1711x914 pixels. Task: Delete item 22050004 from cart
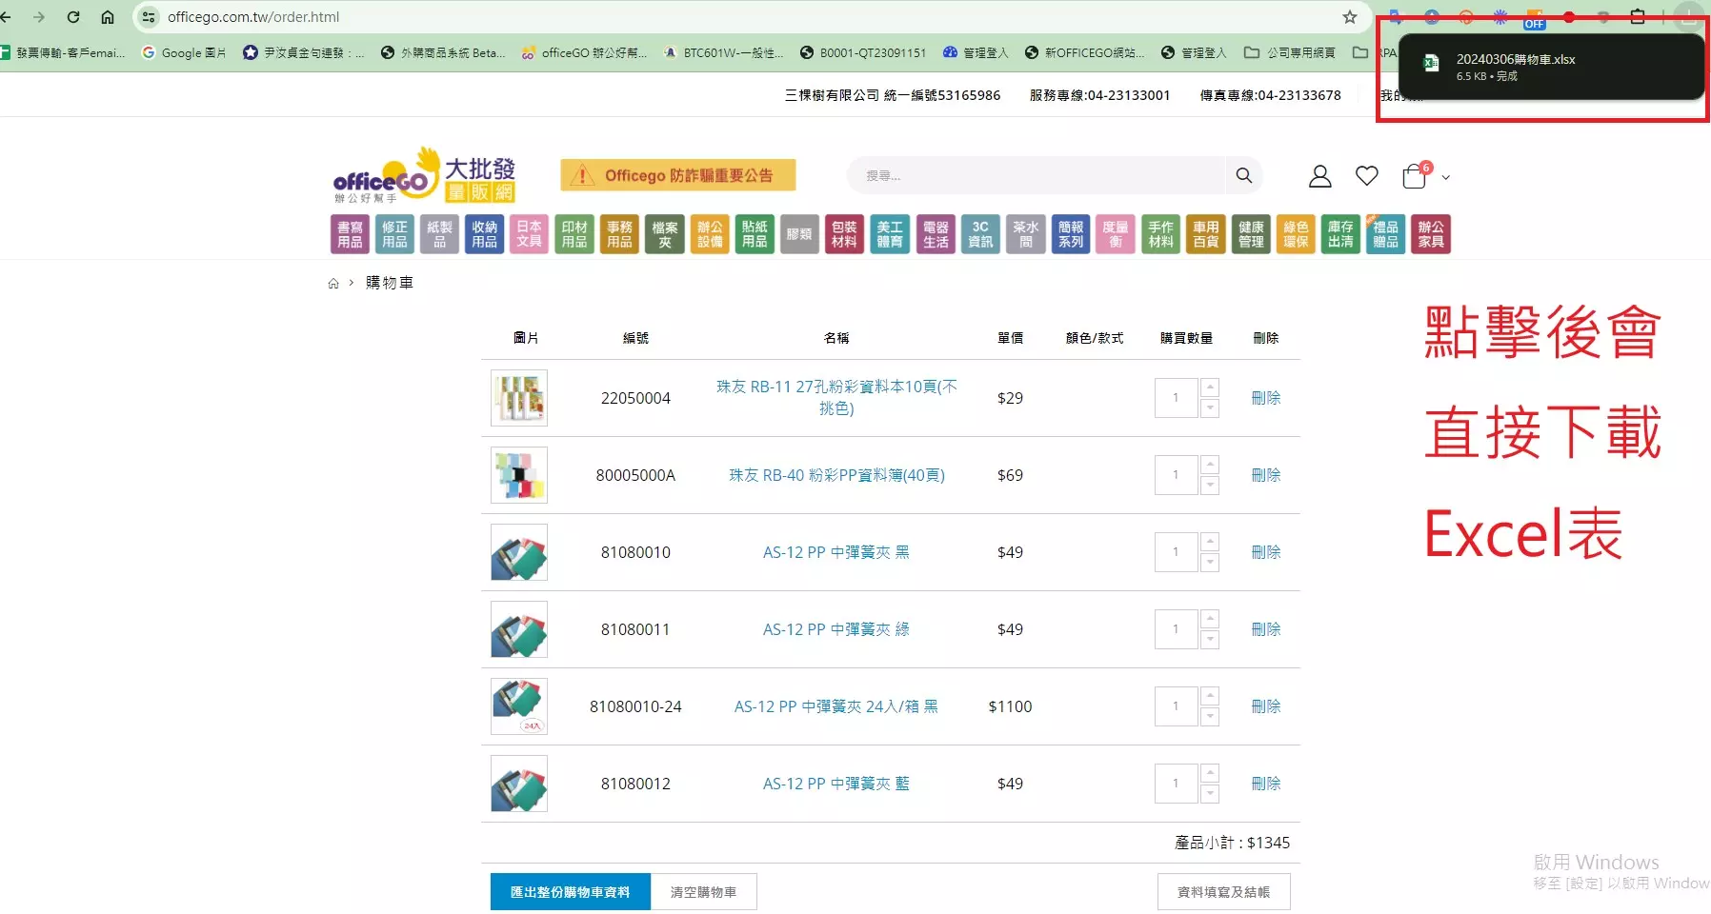1266,398
